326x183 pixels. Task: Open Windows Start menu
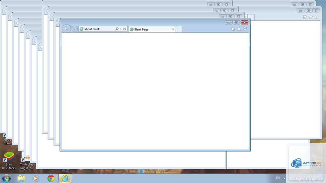pyautogui.click(x=6, y=179)
